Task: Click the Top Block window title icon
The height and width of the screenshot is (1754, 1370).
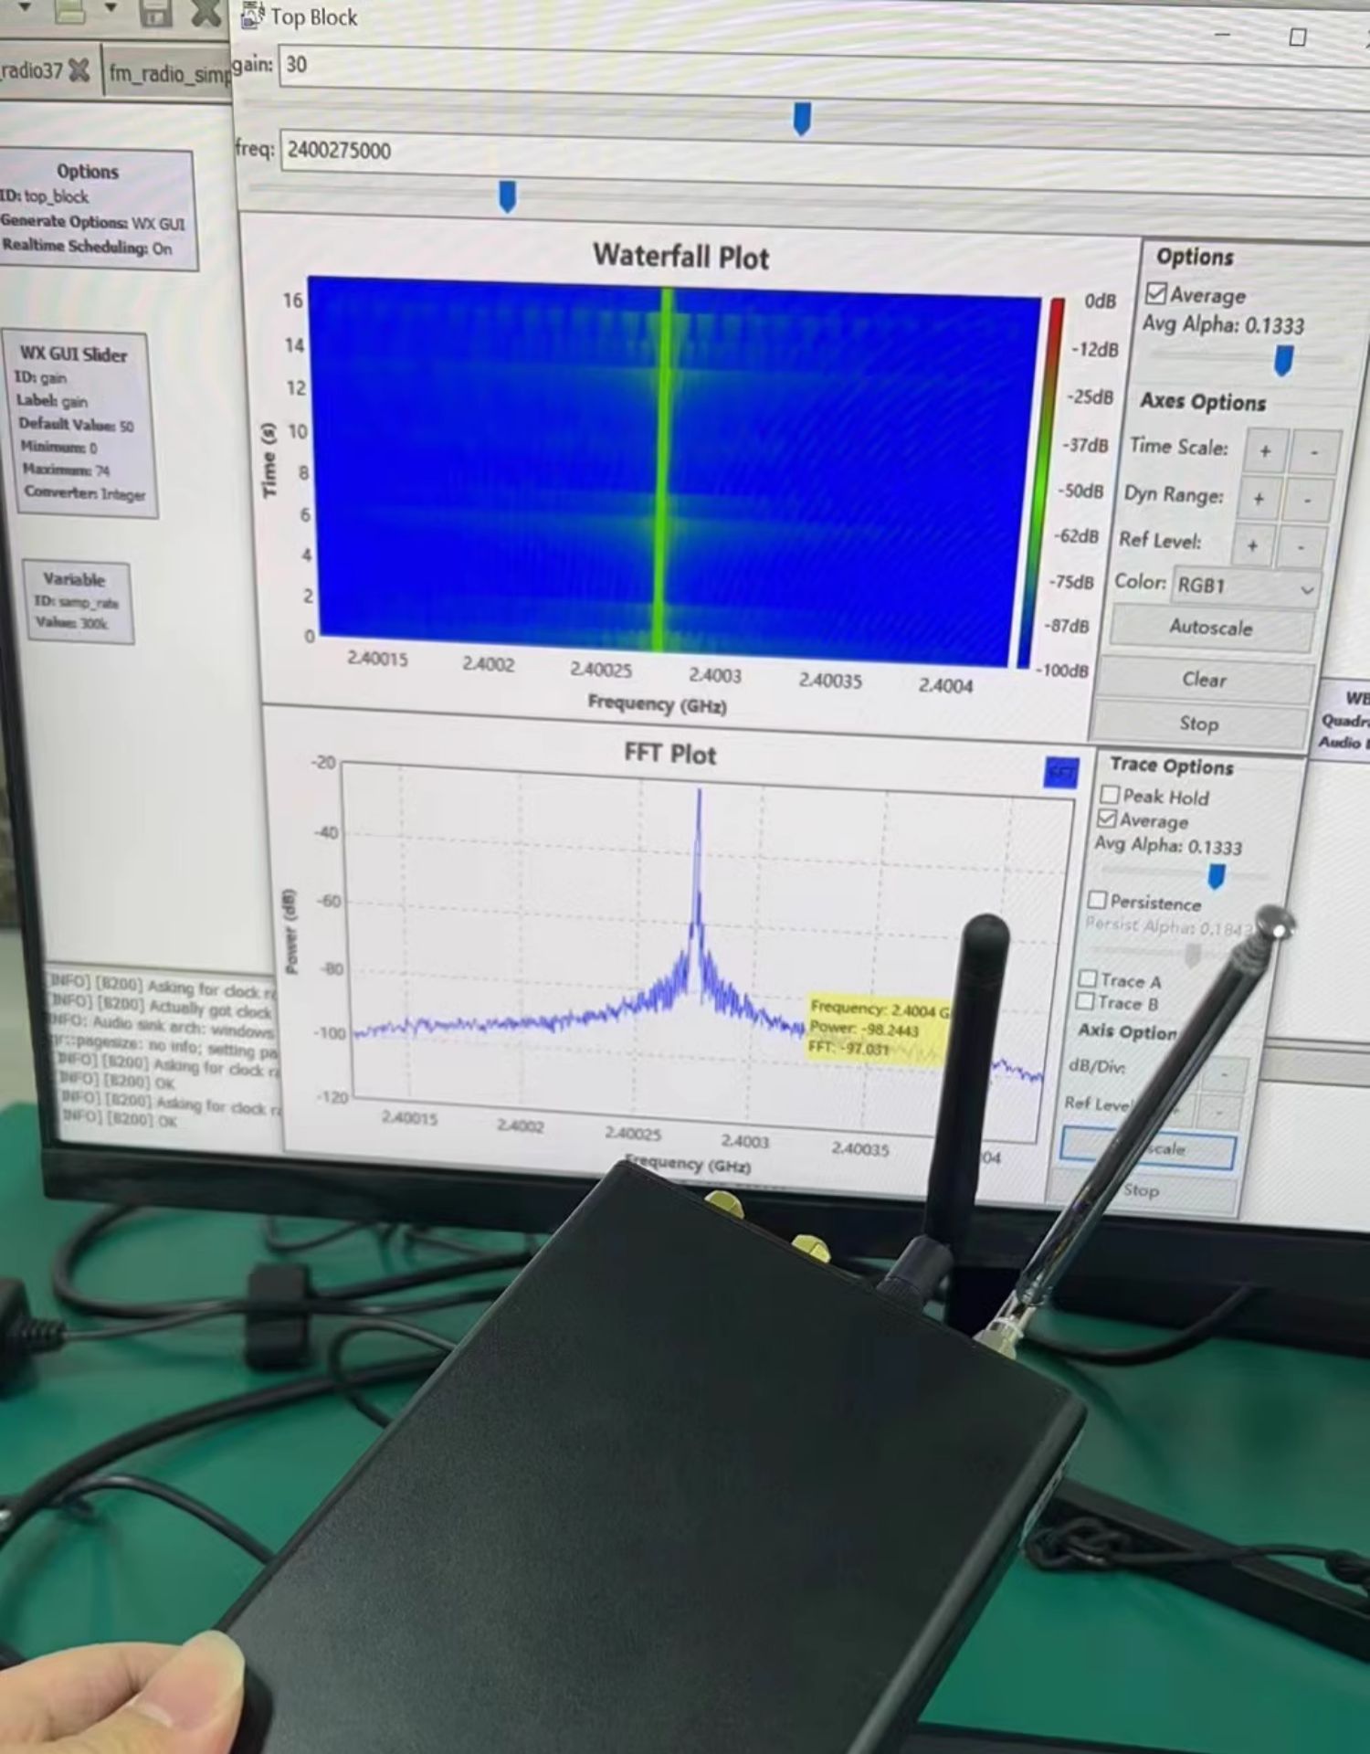Action: [251, 16]
